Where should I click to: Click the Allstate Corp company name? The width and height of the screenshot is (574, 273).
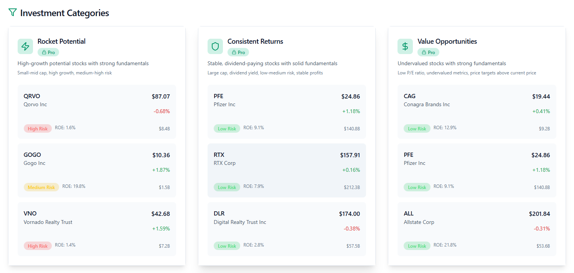[419, 222]
